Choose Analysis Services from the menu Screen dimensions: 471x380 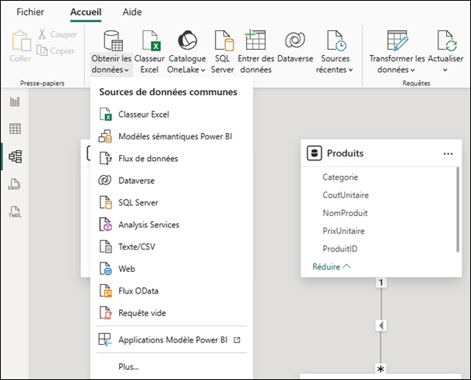tap(171, 225)
